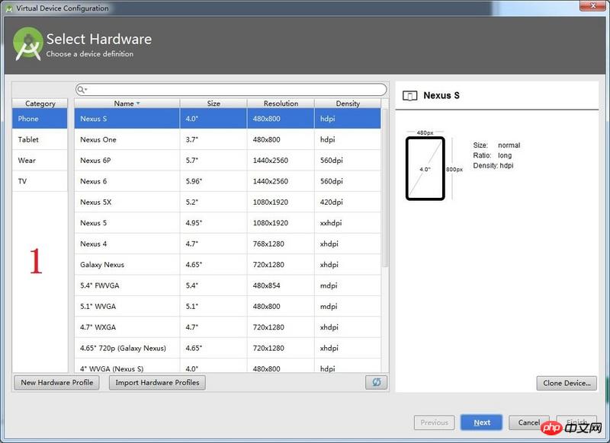The image size is (610, 443).
Task: Select the Phone category
Action: click(x=40, y=119)
